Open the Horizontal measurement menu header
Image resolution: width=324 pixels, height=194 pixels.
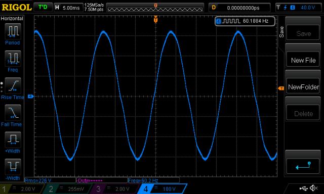click(12, 19)
